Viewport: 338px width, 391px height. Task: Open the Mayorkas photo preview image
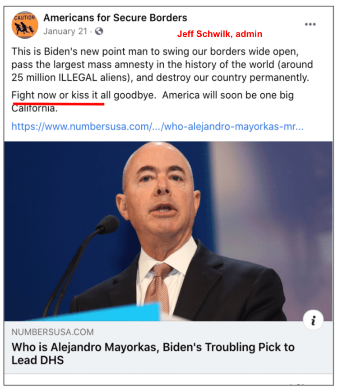[x=168, y=231]
